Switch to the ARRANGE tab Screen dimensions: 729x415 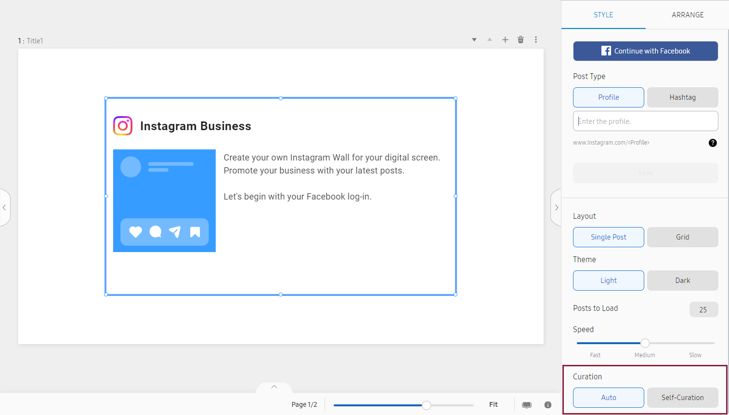point(688,15)
